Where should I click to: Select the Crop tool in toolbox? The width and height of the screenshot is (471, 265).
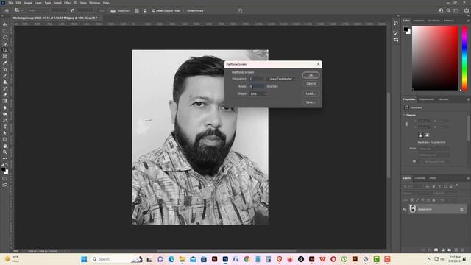pos(5,50)
